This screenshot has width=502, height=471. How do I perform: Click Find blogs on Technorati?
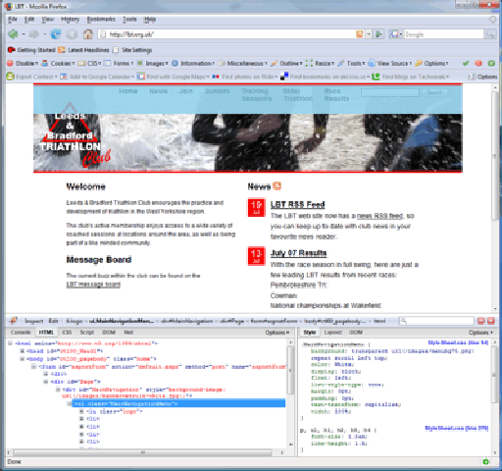(x=411, y=77)
